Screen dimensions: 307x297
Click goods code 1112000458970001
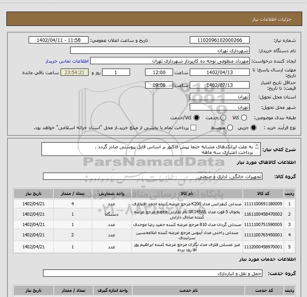point(263,247)
